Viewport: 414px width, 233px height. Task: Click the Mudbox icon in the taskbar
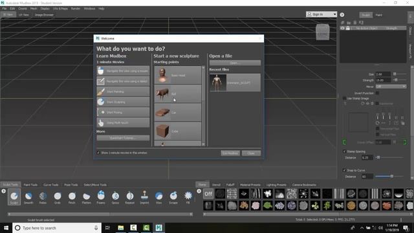pos(158,228)
